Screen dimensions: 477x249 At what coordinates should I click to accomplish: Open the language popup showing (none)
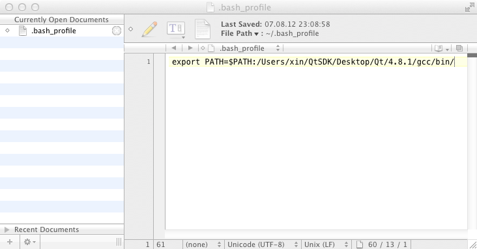pyautogui.click(x=203, y=244)
